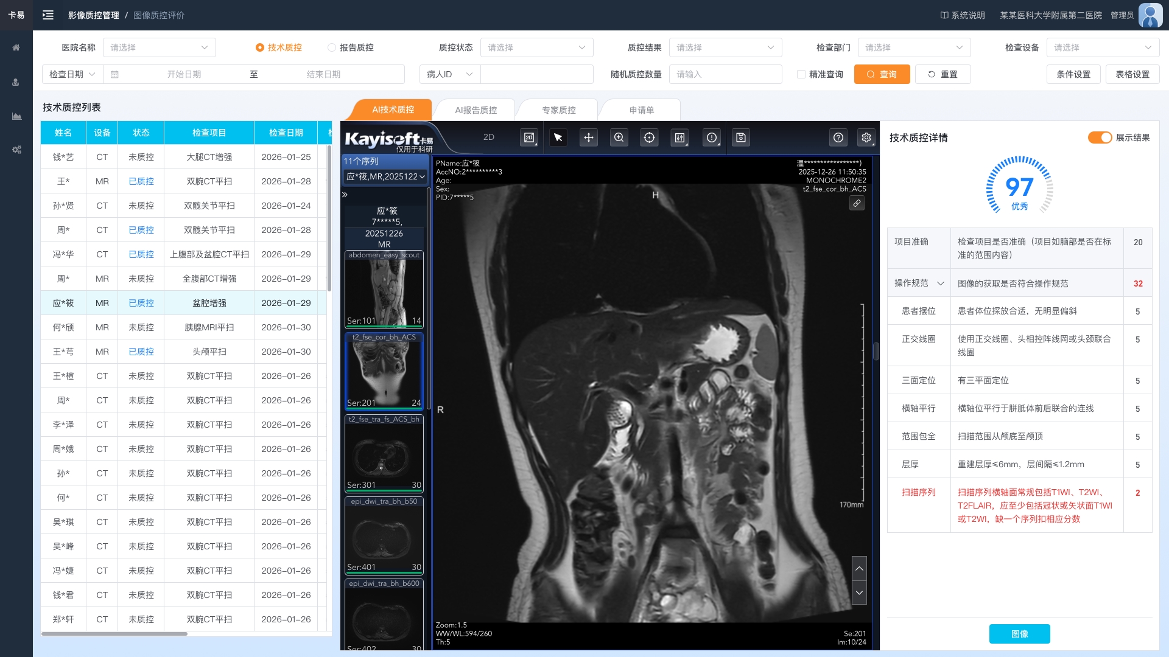This screenshot has width=1169, height=657.
Task: Switch to the 专家质控 tab
Action: pos(558,110)
